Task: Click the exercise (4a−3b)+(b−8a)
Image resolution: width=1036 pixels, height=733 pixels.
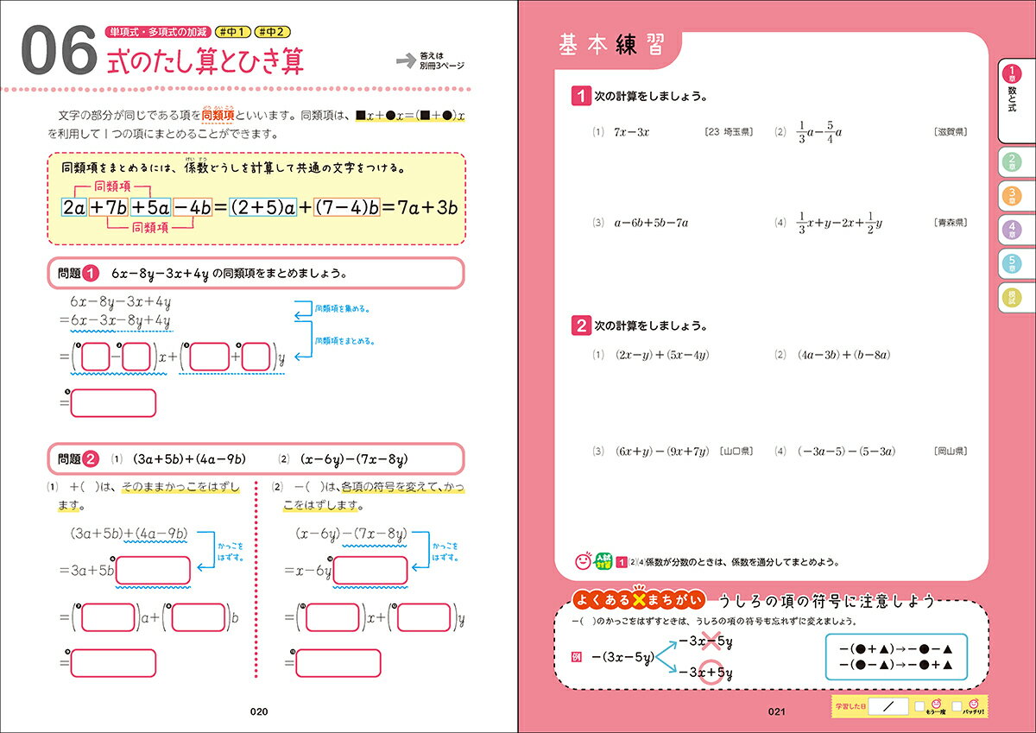Action: point(843,354)
